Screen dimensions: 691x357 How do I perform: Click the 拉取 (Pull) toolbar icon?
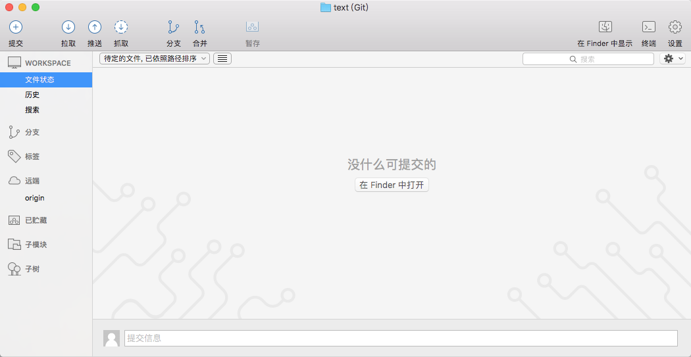(x=68, y=28)
